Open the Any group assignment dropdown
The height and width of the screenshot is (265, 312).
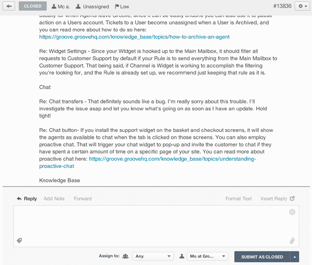click(153, 256)
